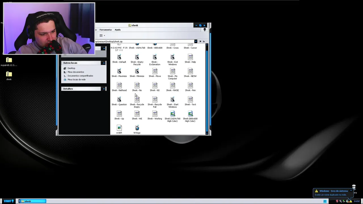Viewport: 363px width, 204px height.
Task: Collapse the top task panel chevron
Action: (104, 48)
